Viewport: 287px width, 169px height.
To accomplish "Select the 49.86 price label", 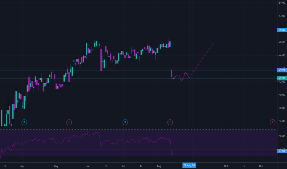I will point(282,30).
